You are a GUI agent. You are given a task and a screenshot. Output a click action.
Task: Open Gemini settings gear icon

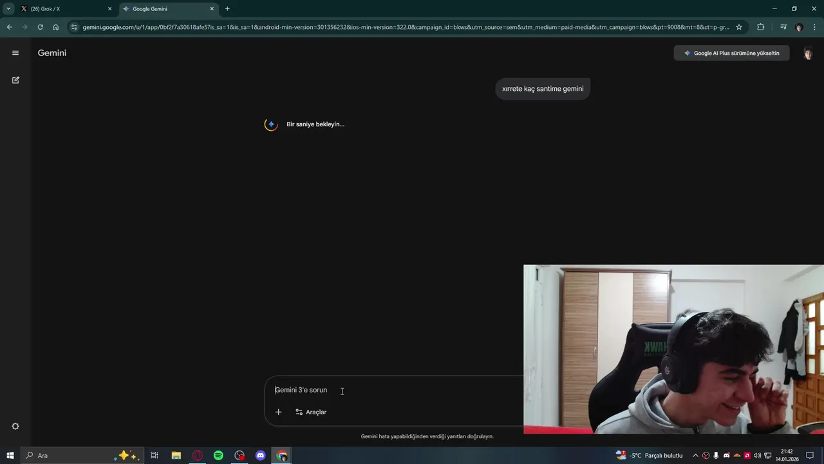15,427
